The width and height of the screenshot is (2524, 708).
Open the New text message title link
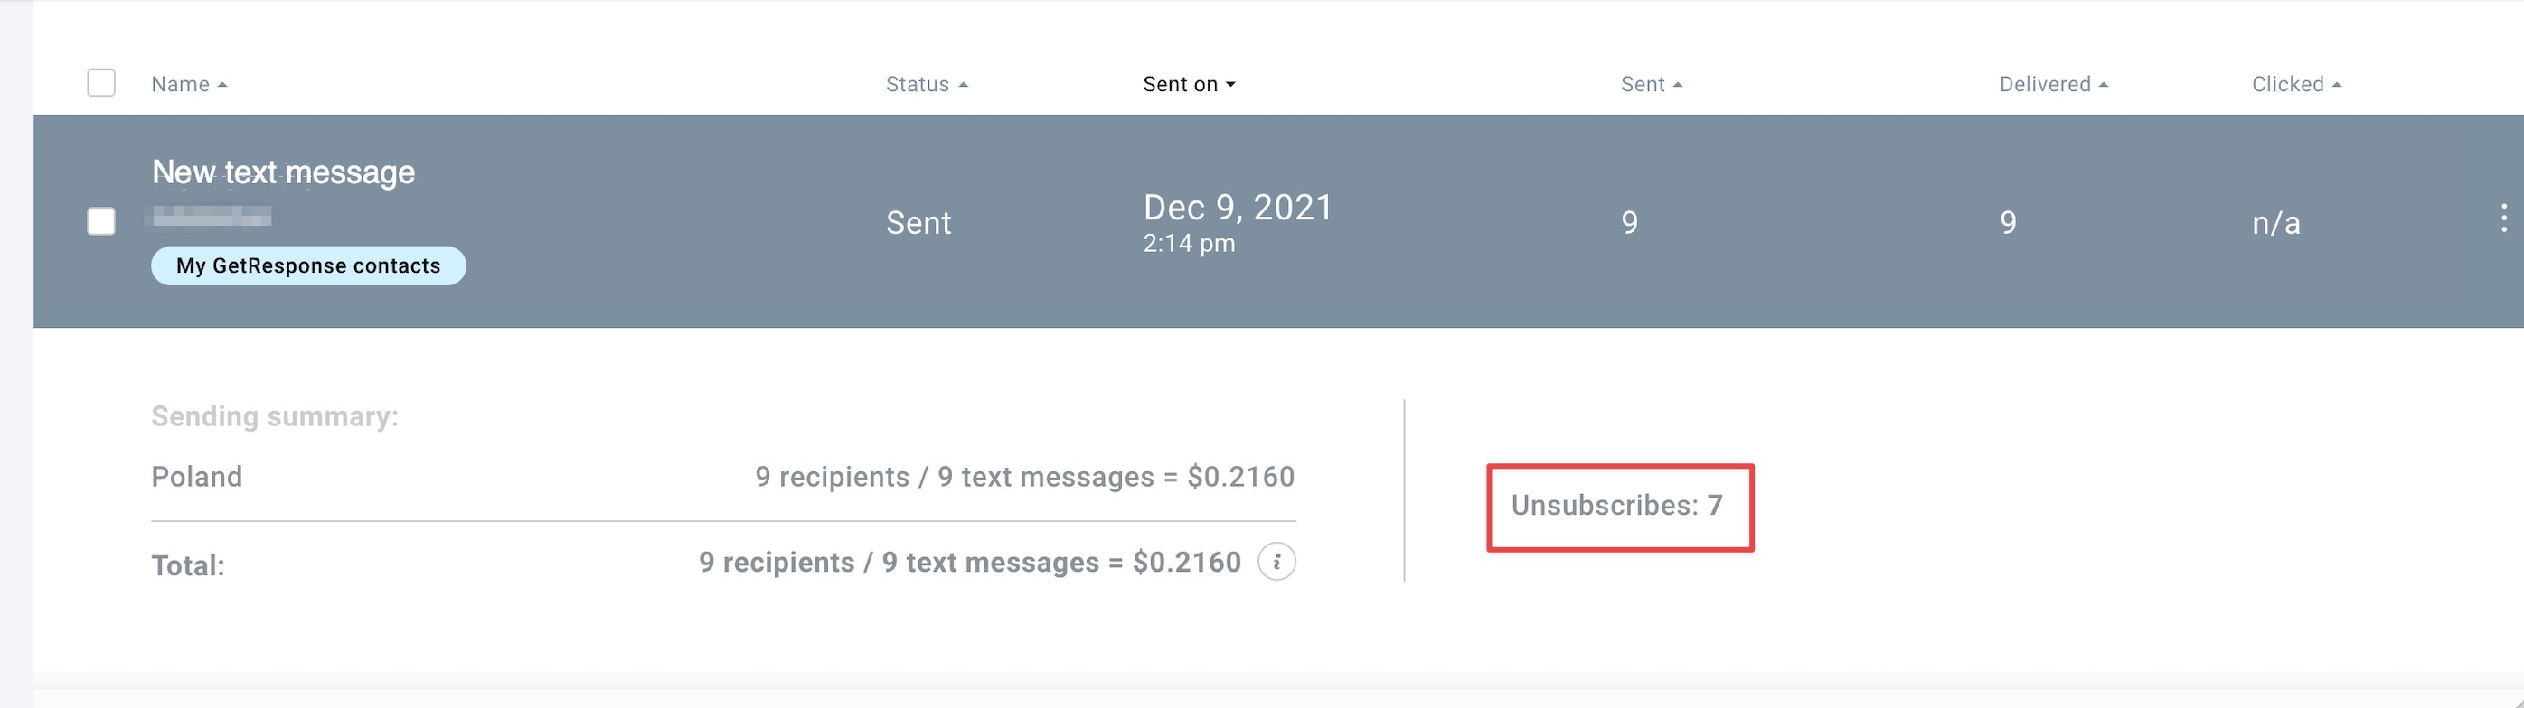(x=283, y=172)
